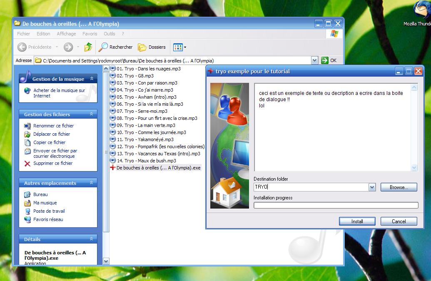
Task: Select the De bouches à oreilles .exe file
Action: (x=158, y=168)
